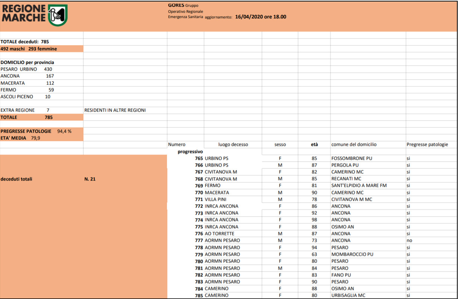The width and height of the screenshot is (458, 299).
Task: Select row 784 CAMERINO
Action: coord(312,288)
